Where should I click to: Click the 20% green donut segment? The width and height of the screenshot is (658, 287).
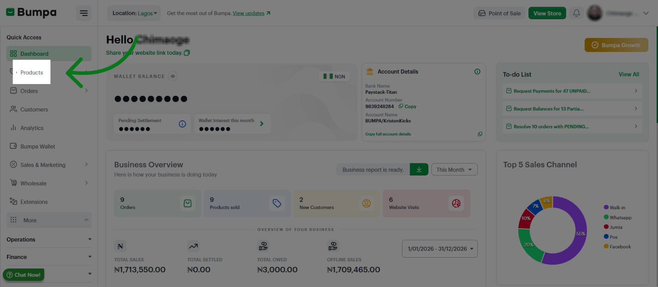tap(529, 245)
